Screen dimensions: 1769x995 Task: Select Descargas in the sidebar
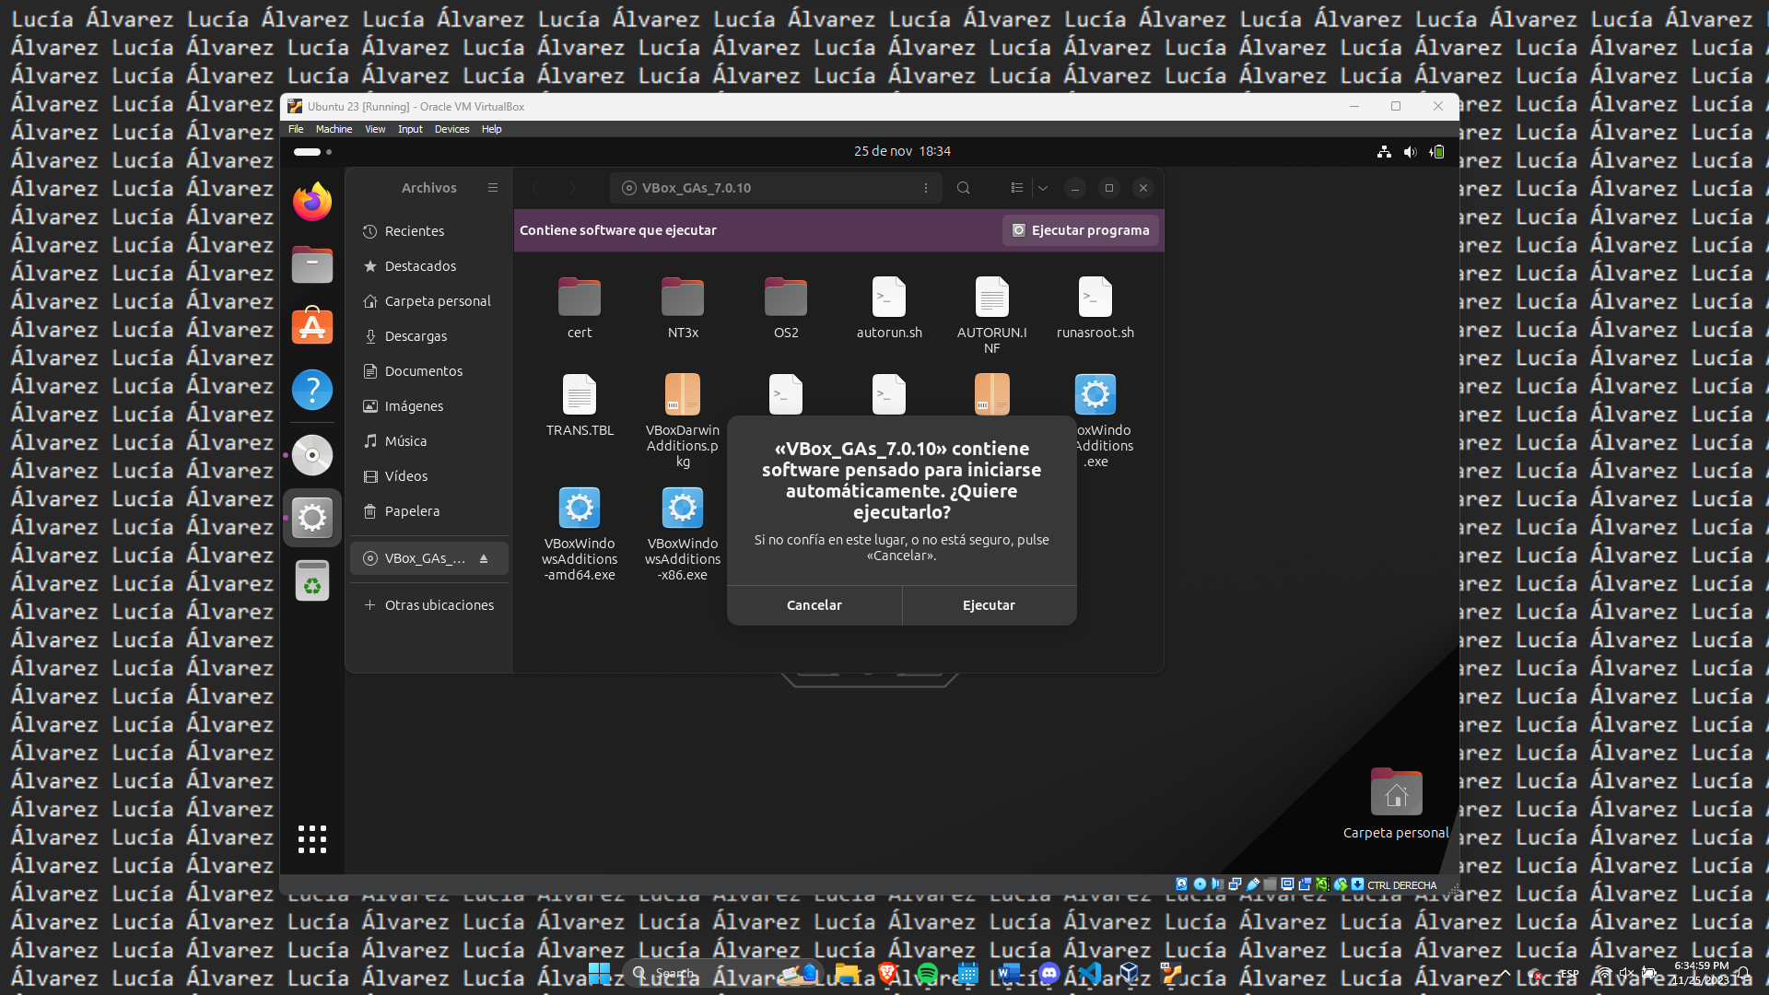[416, 336]
